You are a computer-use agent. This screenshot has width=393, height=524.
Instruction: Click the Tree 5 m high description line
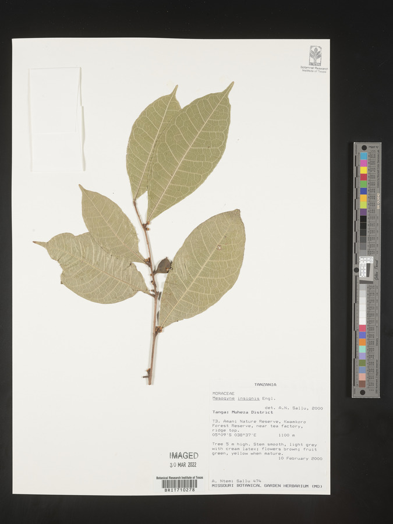coord(264,444)
